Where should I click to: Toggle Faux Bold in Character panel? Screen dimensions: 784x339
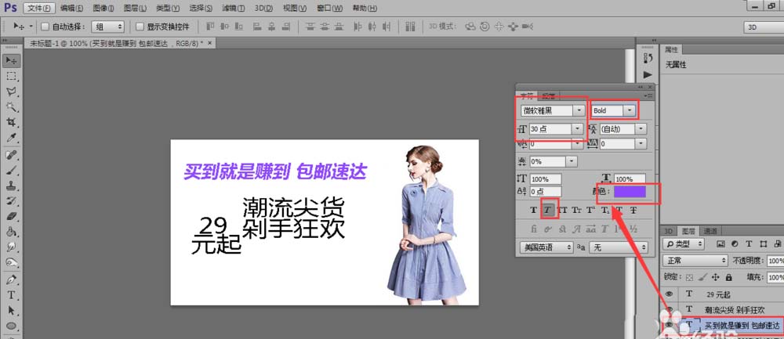click(533, 210)
